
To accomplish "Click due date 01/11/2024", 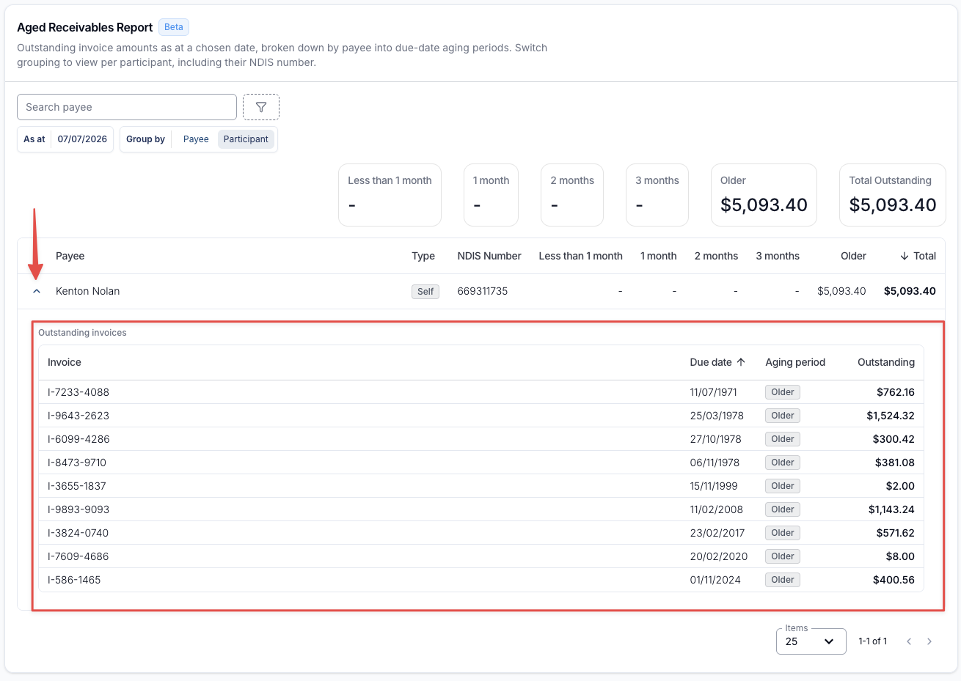I will pos(715,580).
